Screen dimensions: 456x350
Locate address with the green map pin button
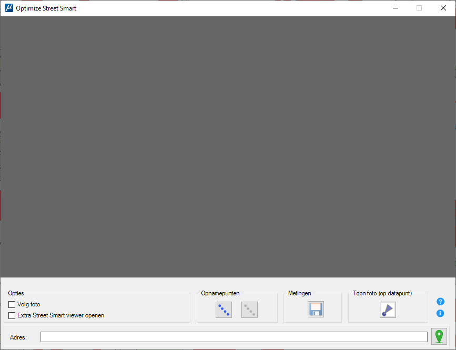[439, 337]
